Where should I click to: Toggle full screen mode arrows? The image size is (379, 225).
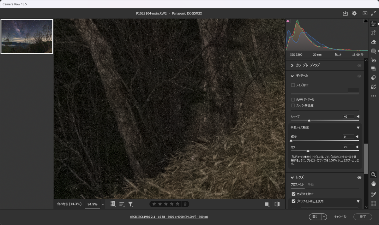coord(374,13)
